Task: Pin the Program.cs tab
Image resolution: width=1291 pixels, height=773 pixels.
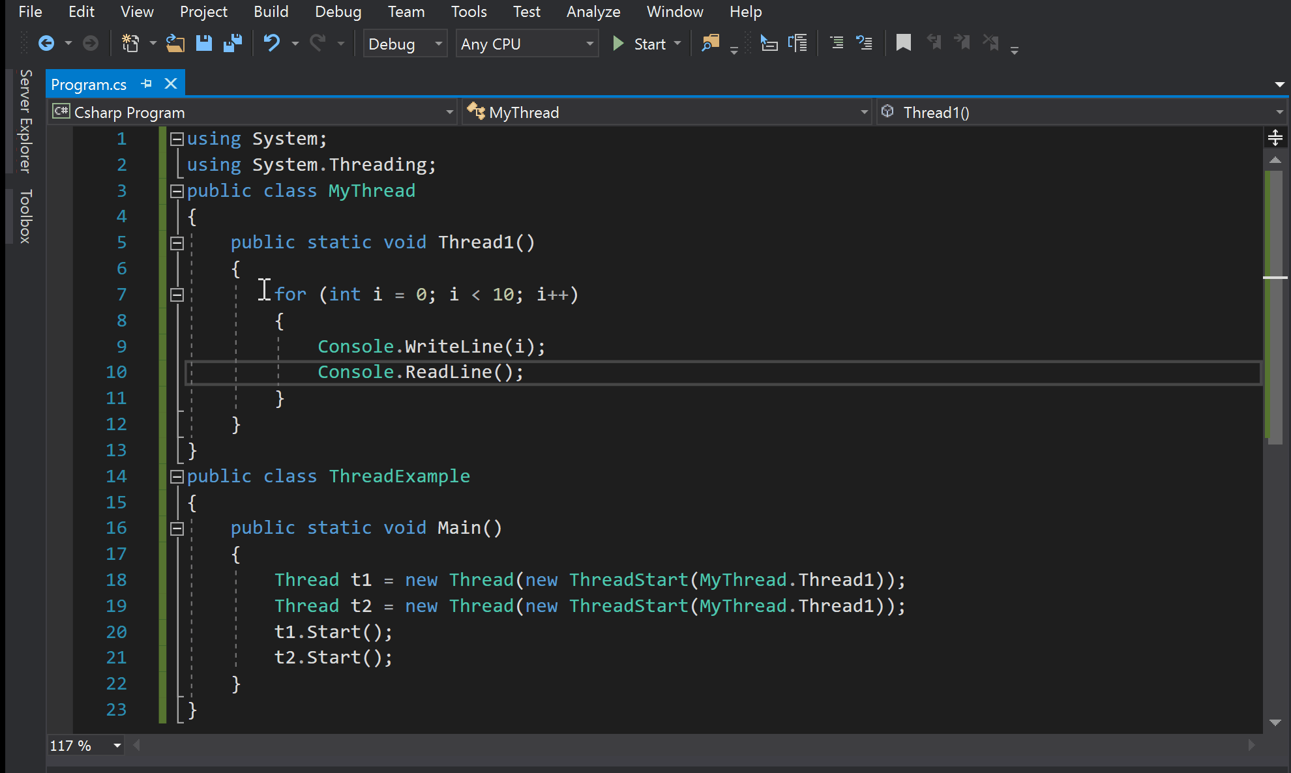Action: [146, 83]
